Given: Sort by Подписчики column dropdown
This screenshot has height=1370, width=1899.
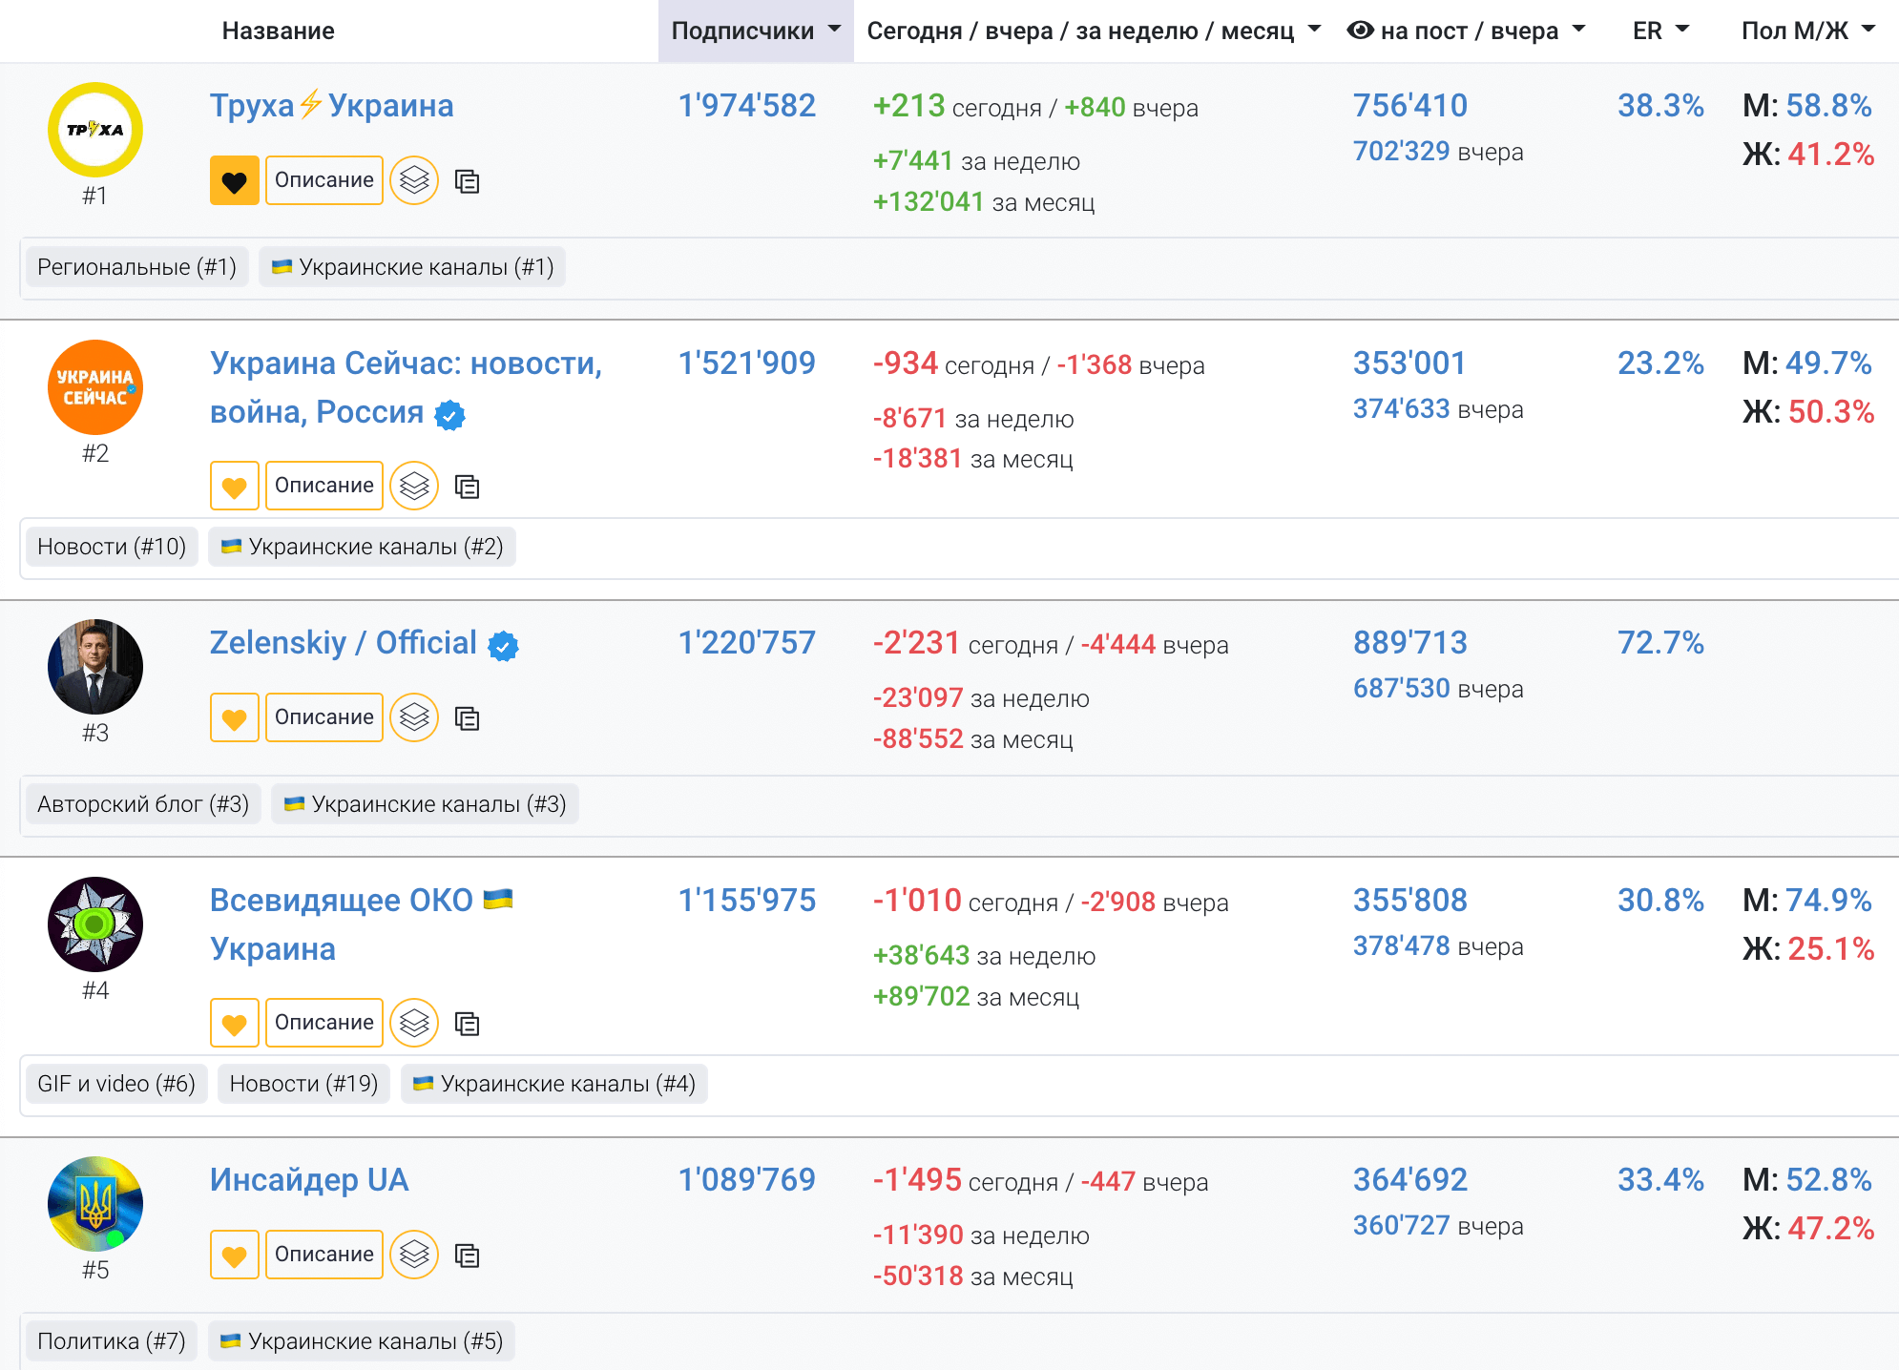Looking at the screenshot, I should (x=756, y=31).
